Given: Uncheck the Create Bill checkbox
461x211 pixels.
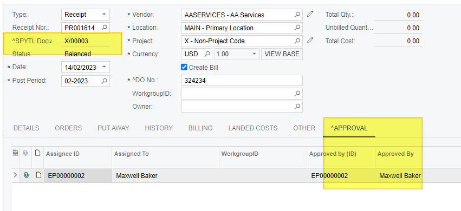Looking at the screenshot, I should pyautogui.click(x=184, y=67).
